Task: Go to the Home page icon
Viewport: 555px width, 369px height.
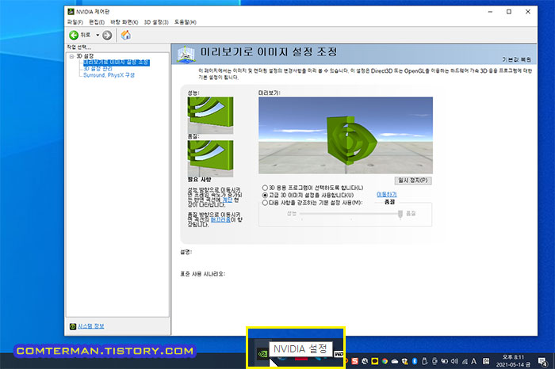Action: point(125,35)
